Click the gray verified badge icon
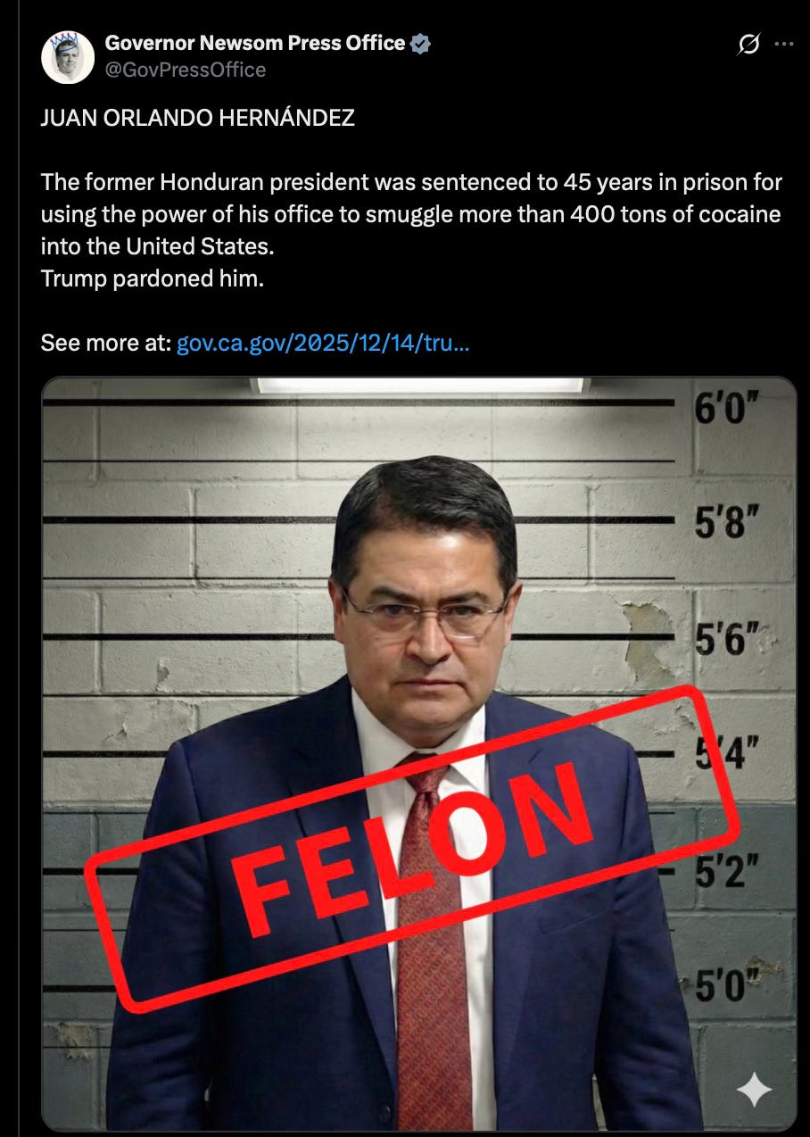The image size is (810, 1137). pos(420,44)
